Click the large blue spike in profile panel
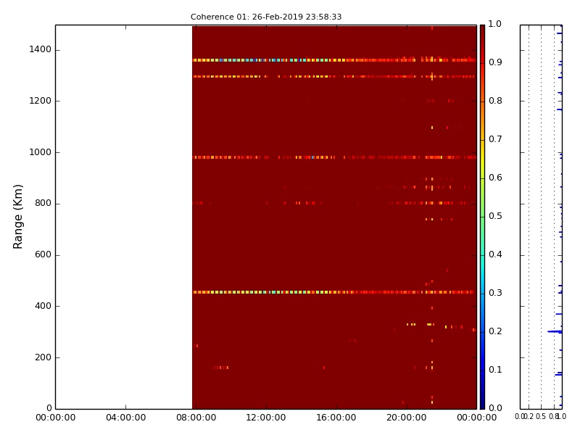The width and height of the screenshot is (580, 435). 555,331
